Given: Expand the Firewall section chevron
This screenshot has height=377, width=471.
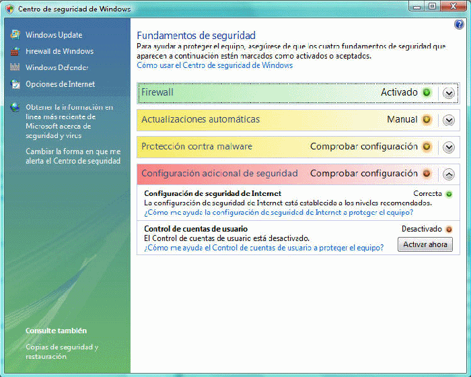Looking at the screenshot, I should 449,93.
